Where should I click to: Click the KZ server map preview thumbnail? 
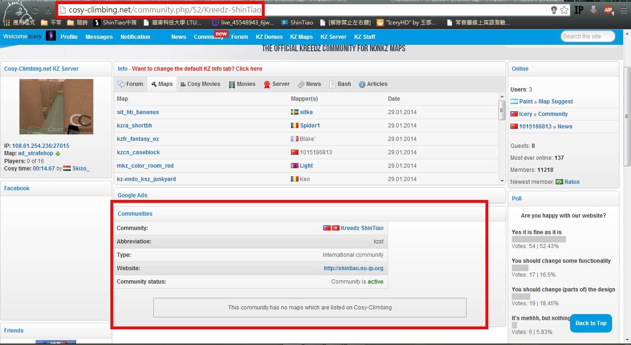click(x=56, y=107)
